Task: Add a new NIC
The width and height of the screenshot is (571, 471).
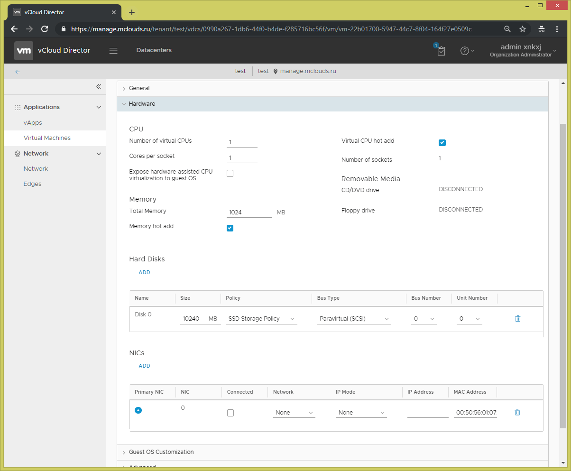Action: coord(144,366)
